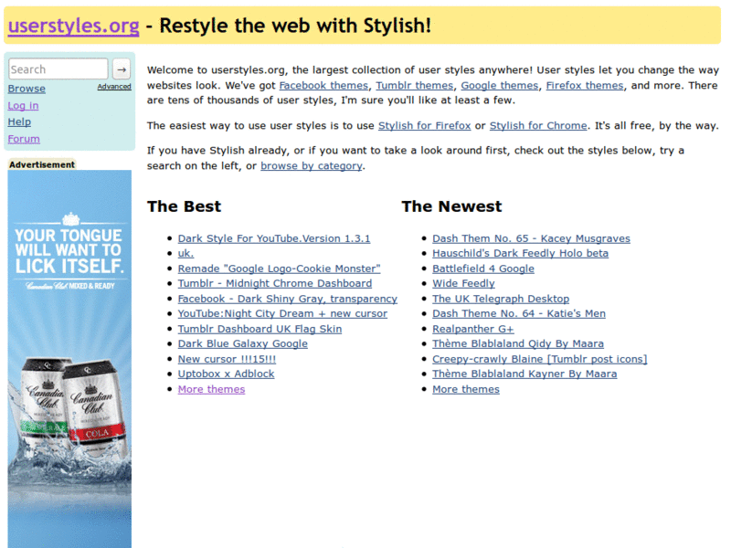Open Firefox themes link
731x548 pixels.
[x=585, y=85]
